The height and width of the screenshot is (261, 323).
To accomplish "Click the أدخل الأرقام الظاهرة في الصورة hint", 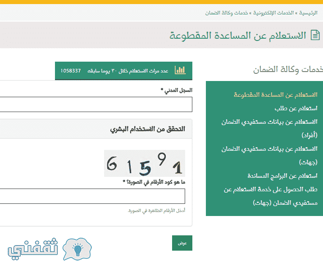I will point(156,211).
